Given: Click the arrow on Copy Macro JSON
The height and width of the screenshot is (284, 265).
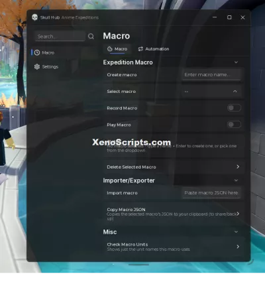Looking at the screenshot, I should 238,214.
